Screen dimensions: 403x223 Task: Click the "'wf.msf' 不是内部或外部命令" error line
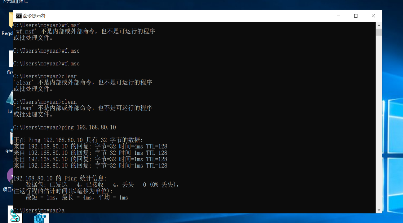coord(84,31)
